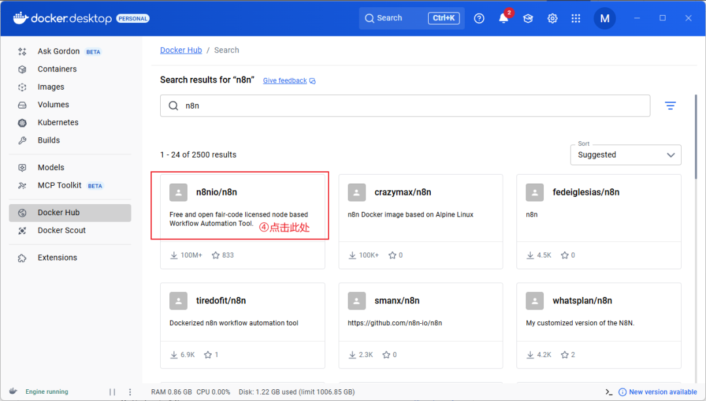Click the star icon showing 833
This screenshot has width=706, height=401.
[x=216, y=256]
